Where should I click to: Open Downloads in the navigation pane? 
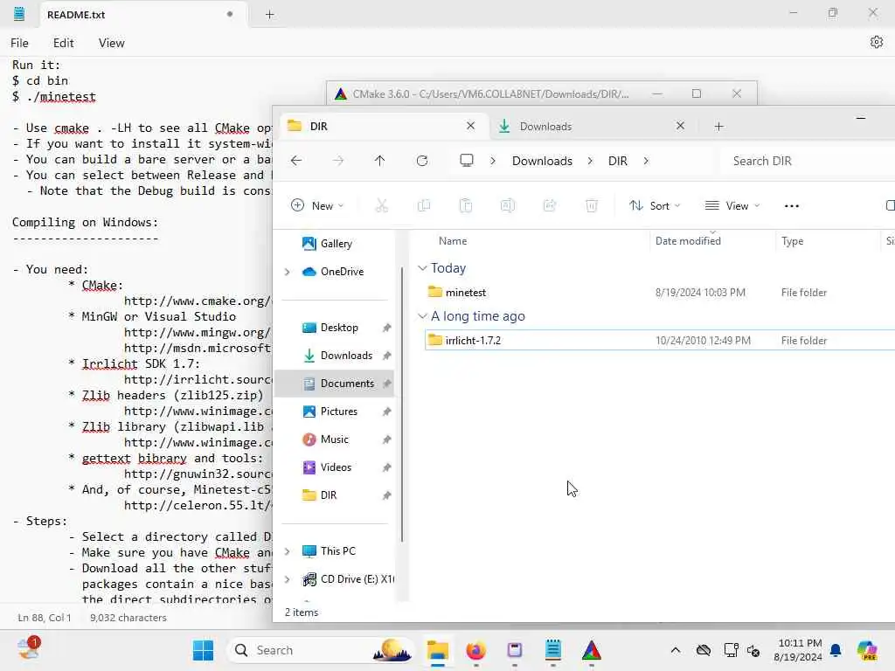point(346,356)
